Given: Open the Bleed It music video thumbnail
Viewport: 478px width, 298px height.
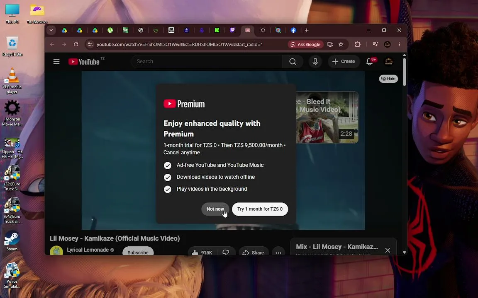Looking at the screenshot, I should pos(327,118).
